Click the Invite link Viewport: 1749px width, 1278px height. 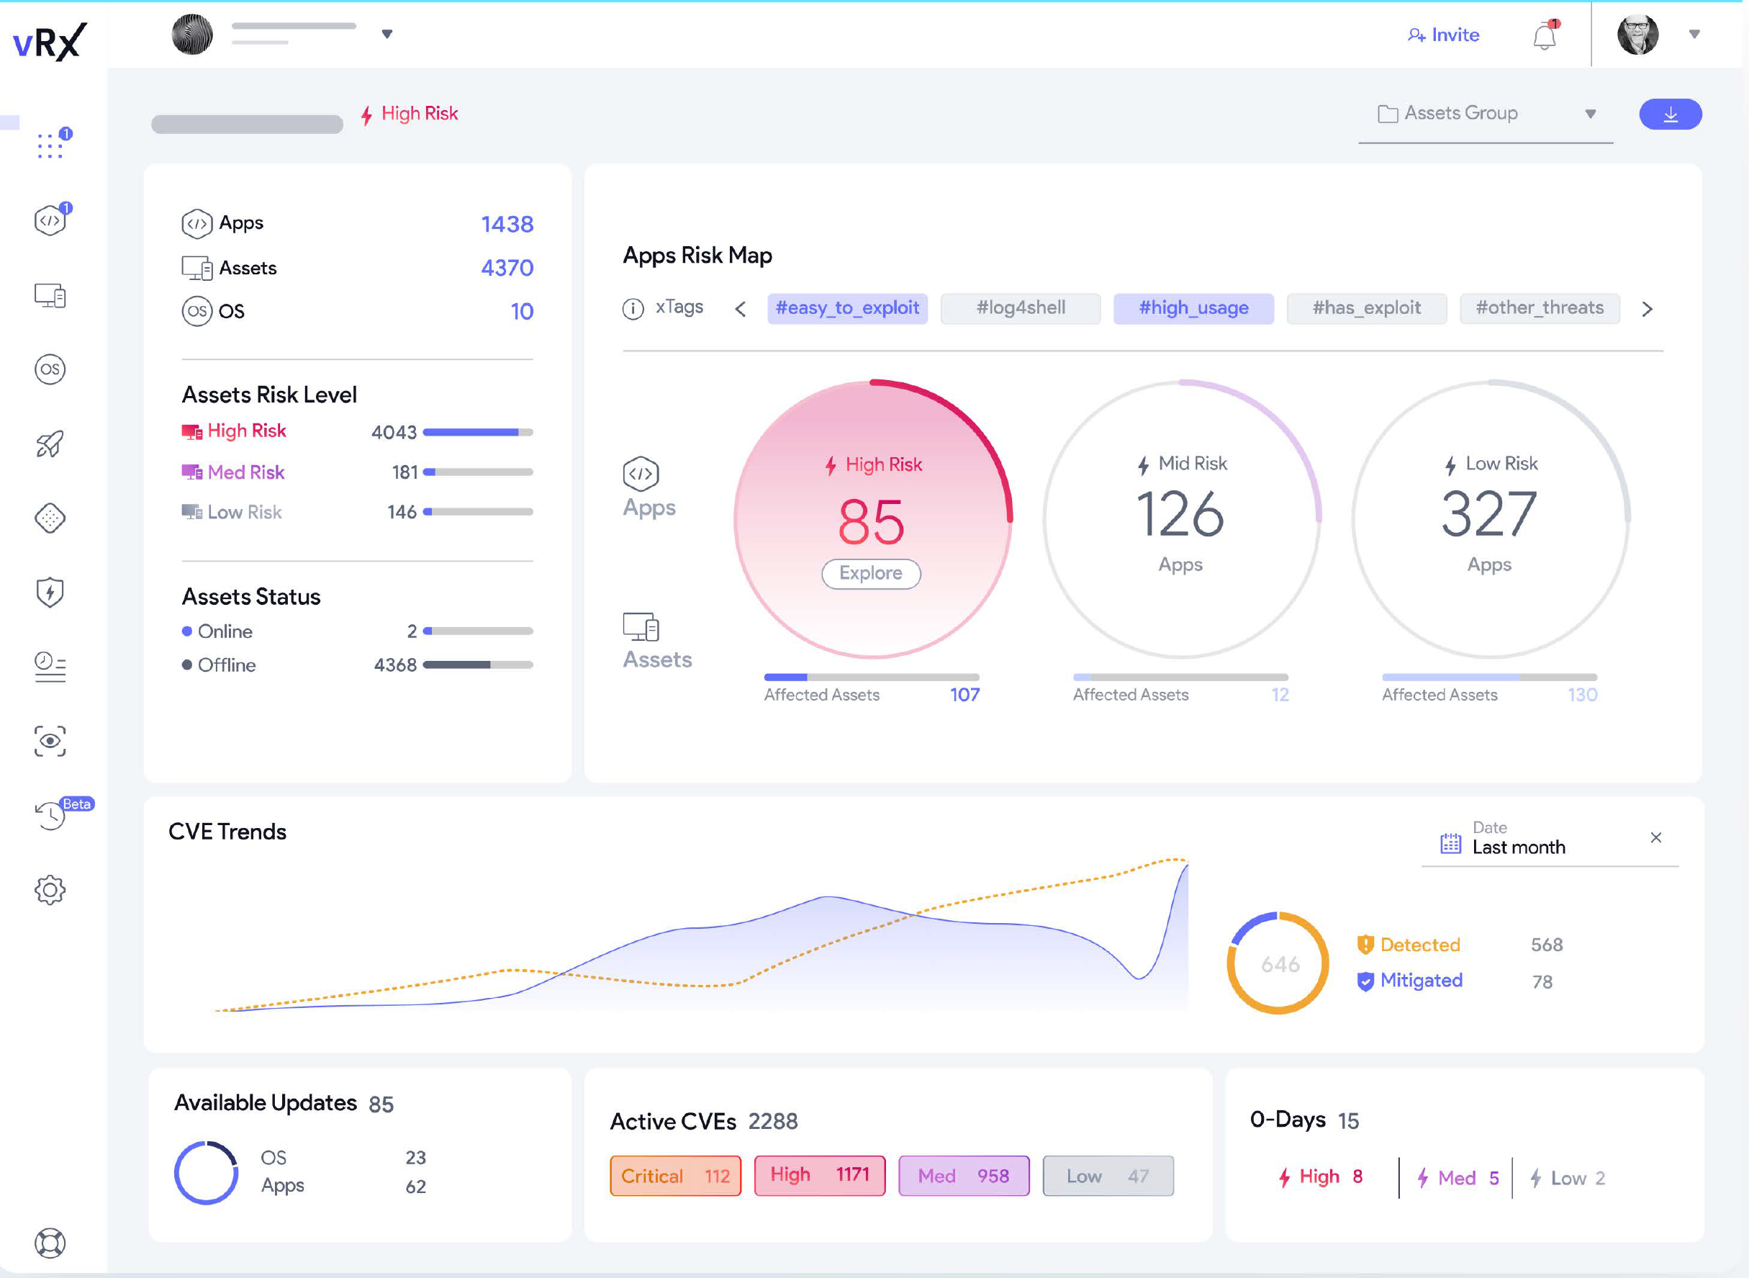click(x=1443, y=35)
